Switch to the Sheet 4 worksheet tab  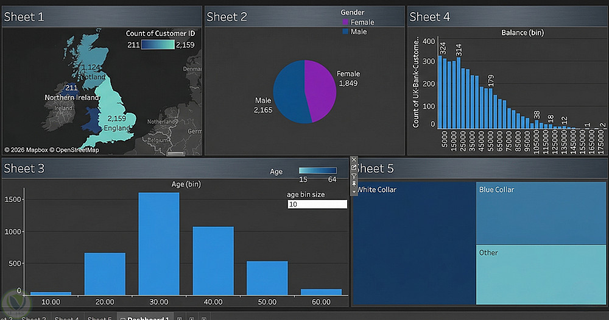(67, 318)
